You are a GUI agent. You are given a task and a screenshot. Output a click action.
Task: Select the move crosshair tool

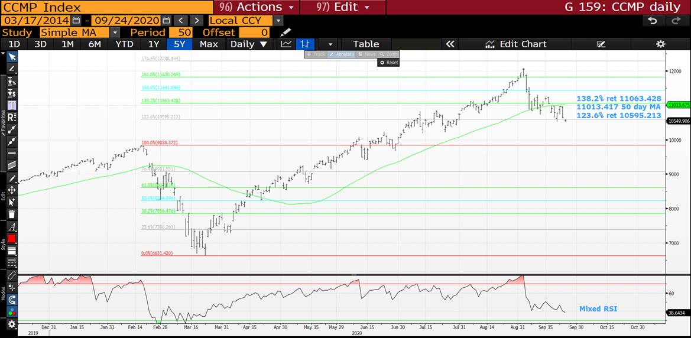tap(11, 190)
